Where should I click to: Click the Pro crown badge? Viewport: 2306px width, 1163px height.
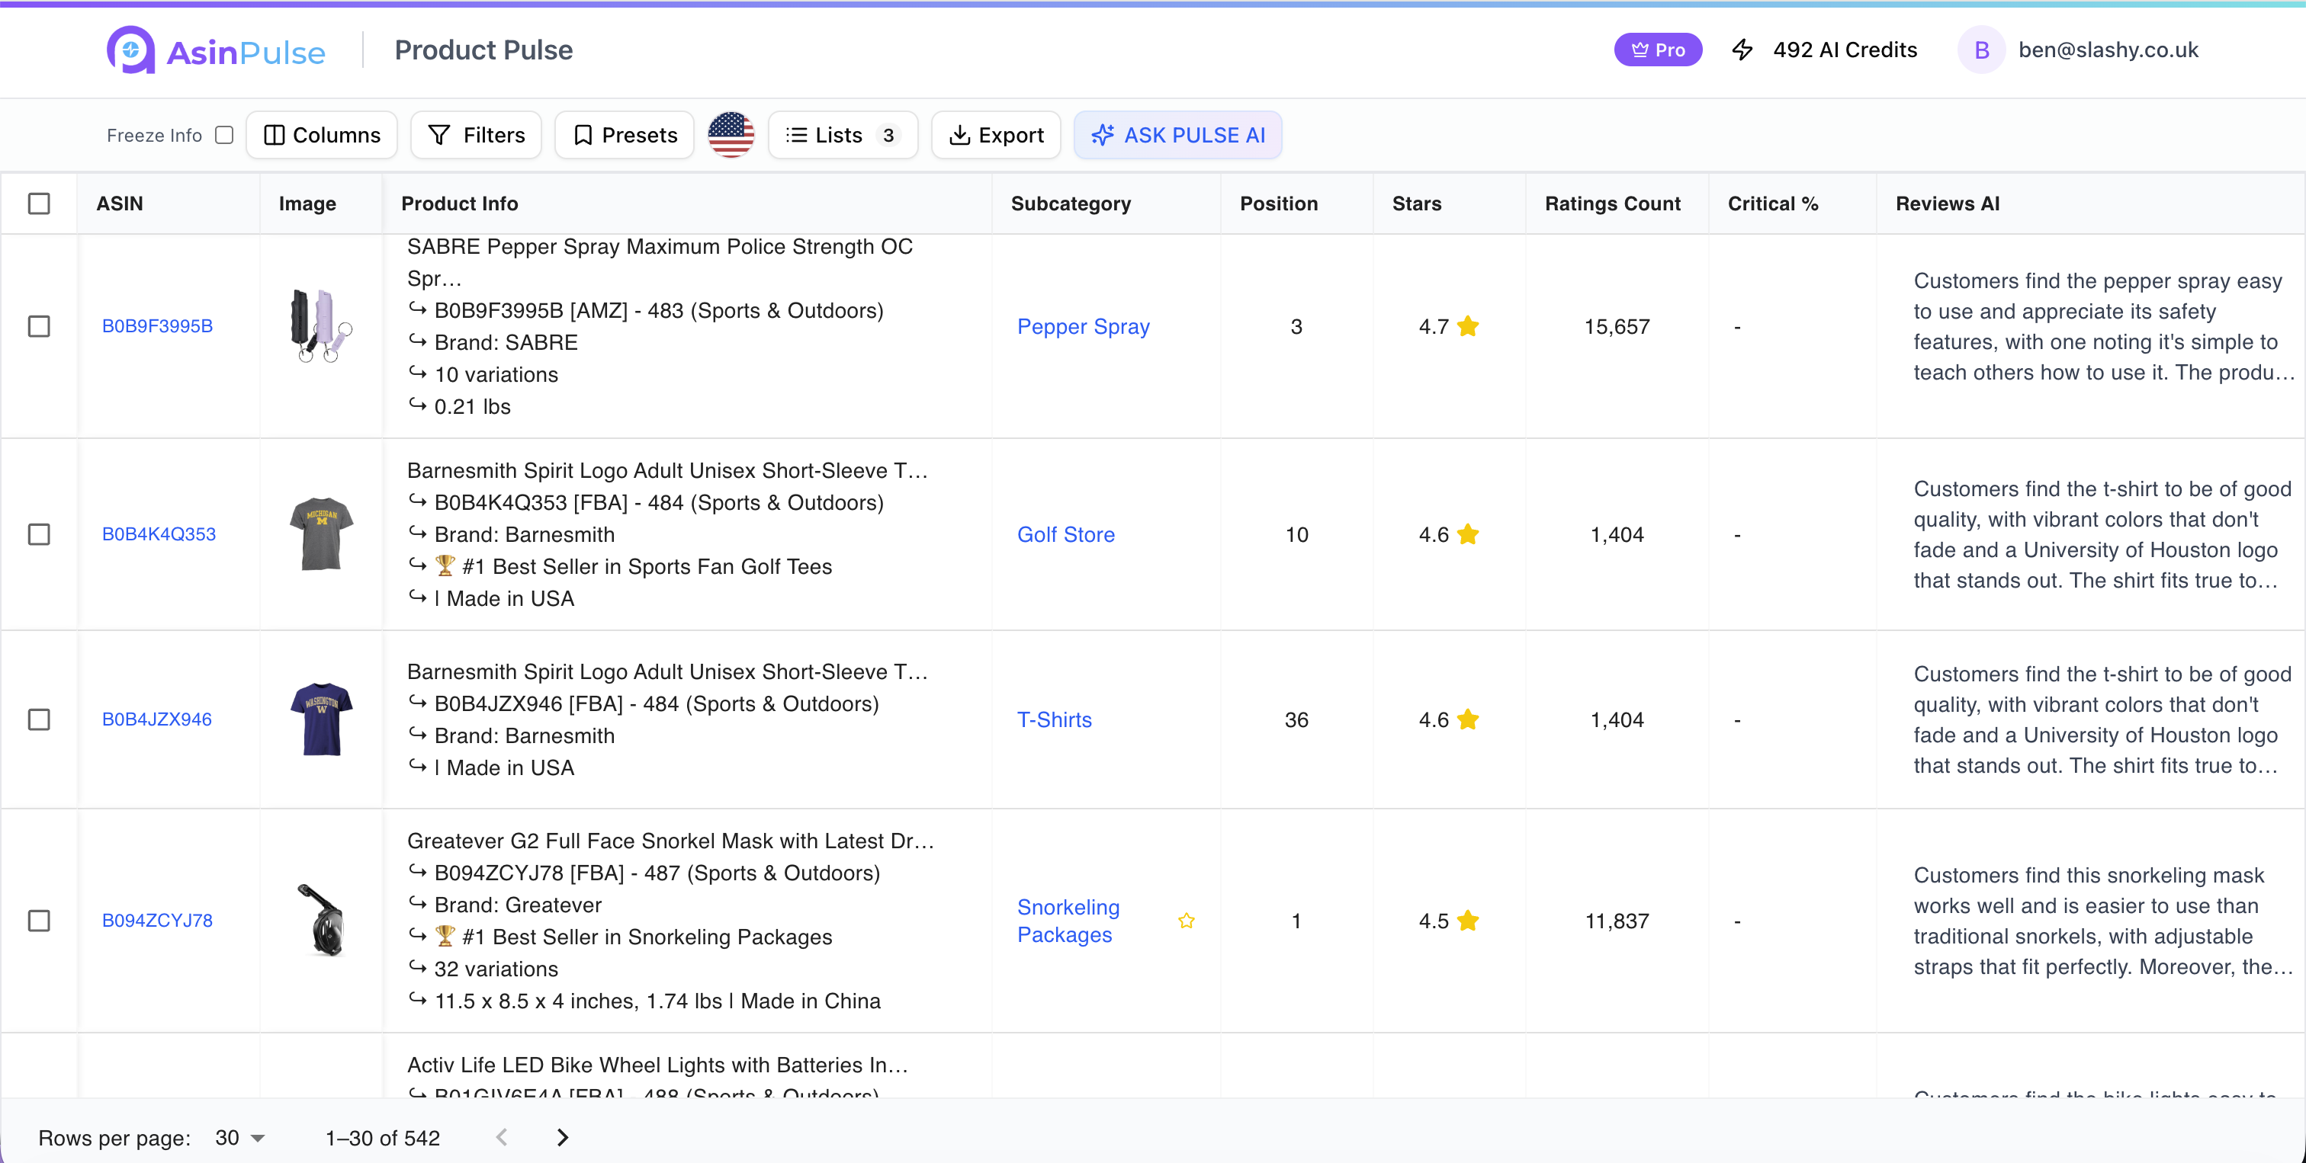pos(1658,50)
